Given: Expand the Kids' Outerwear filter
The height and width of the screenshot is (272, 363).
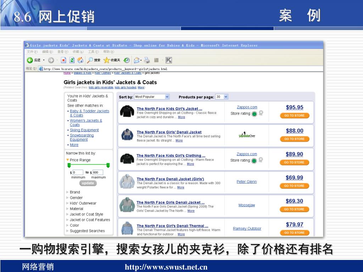Looking at the screenshot, I should click(x=67, y=203).
